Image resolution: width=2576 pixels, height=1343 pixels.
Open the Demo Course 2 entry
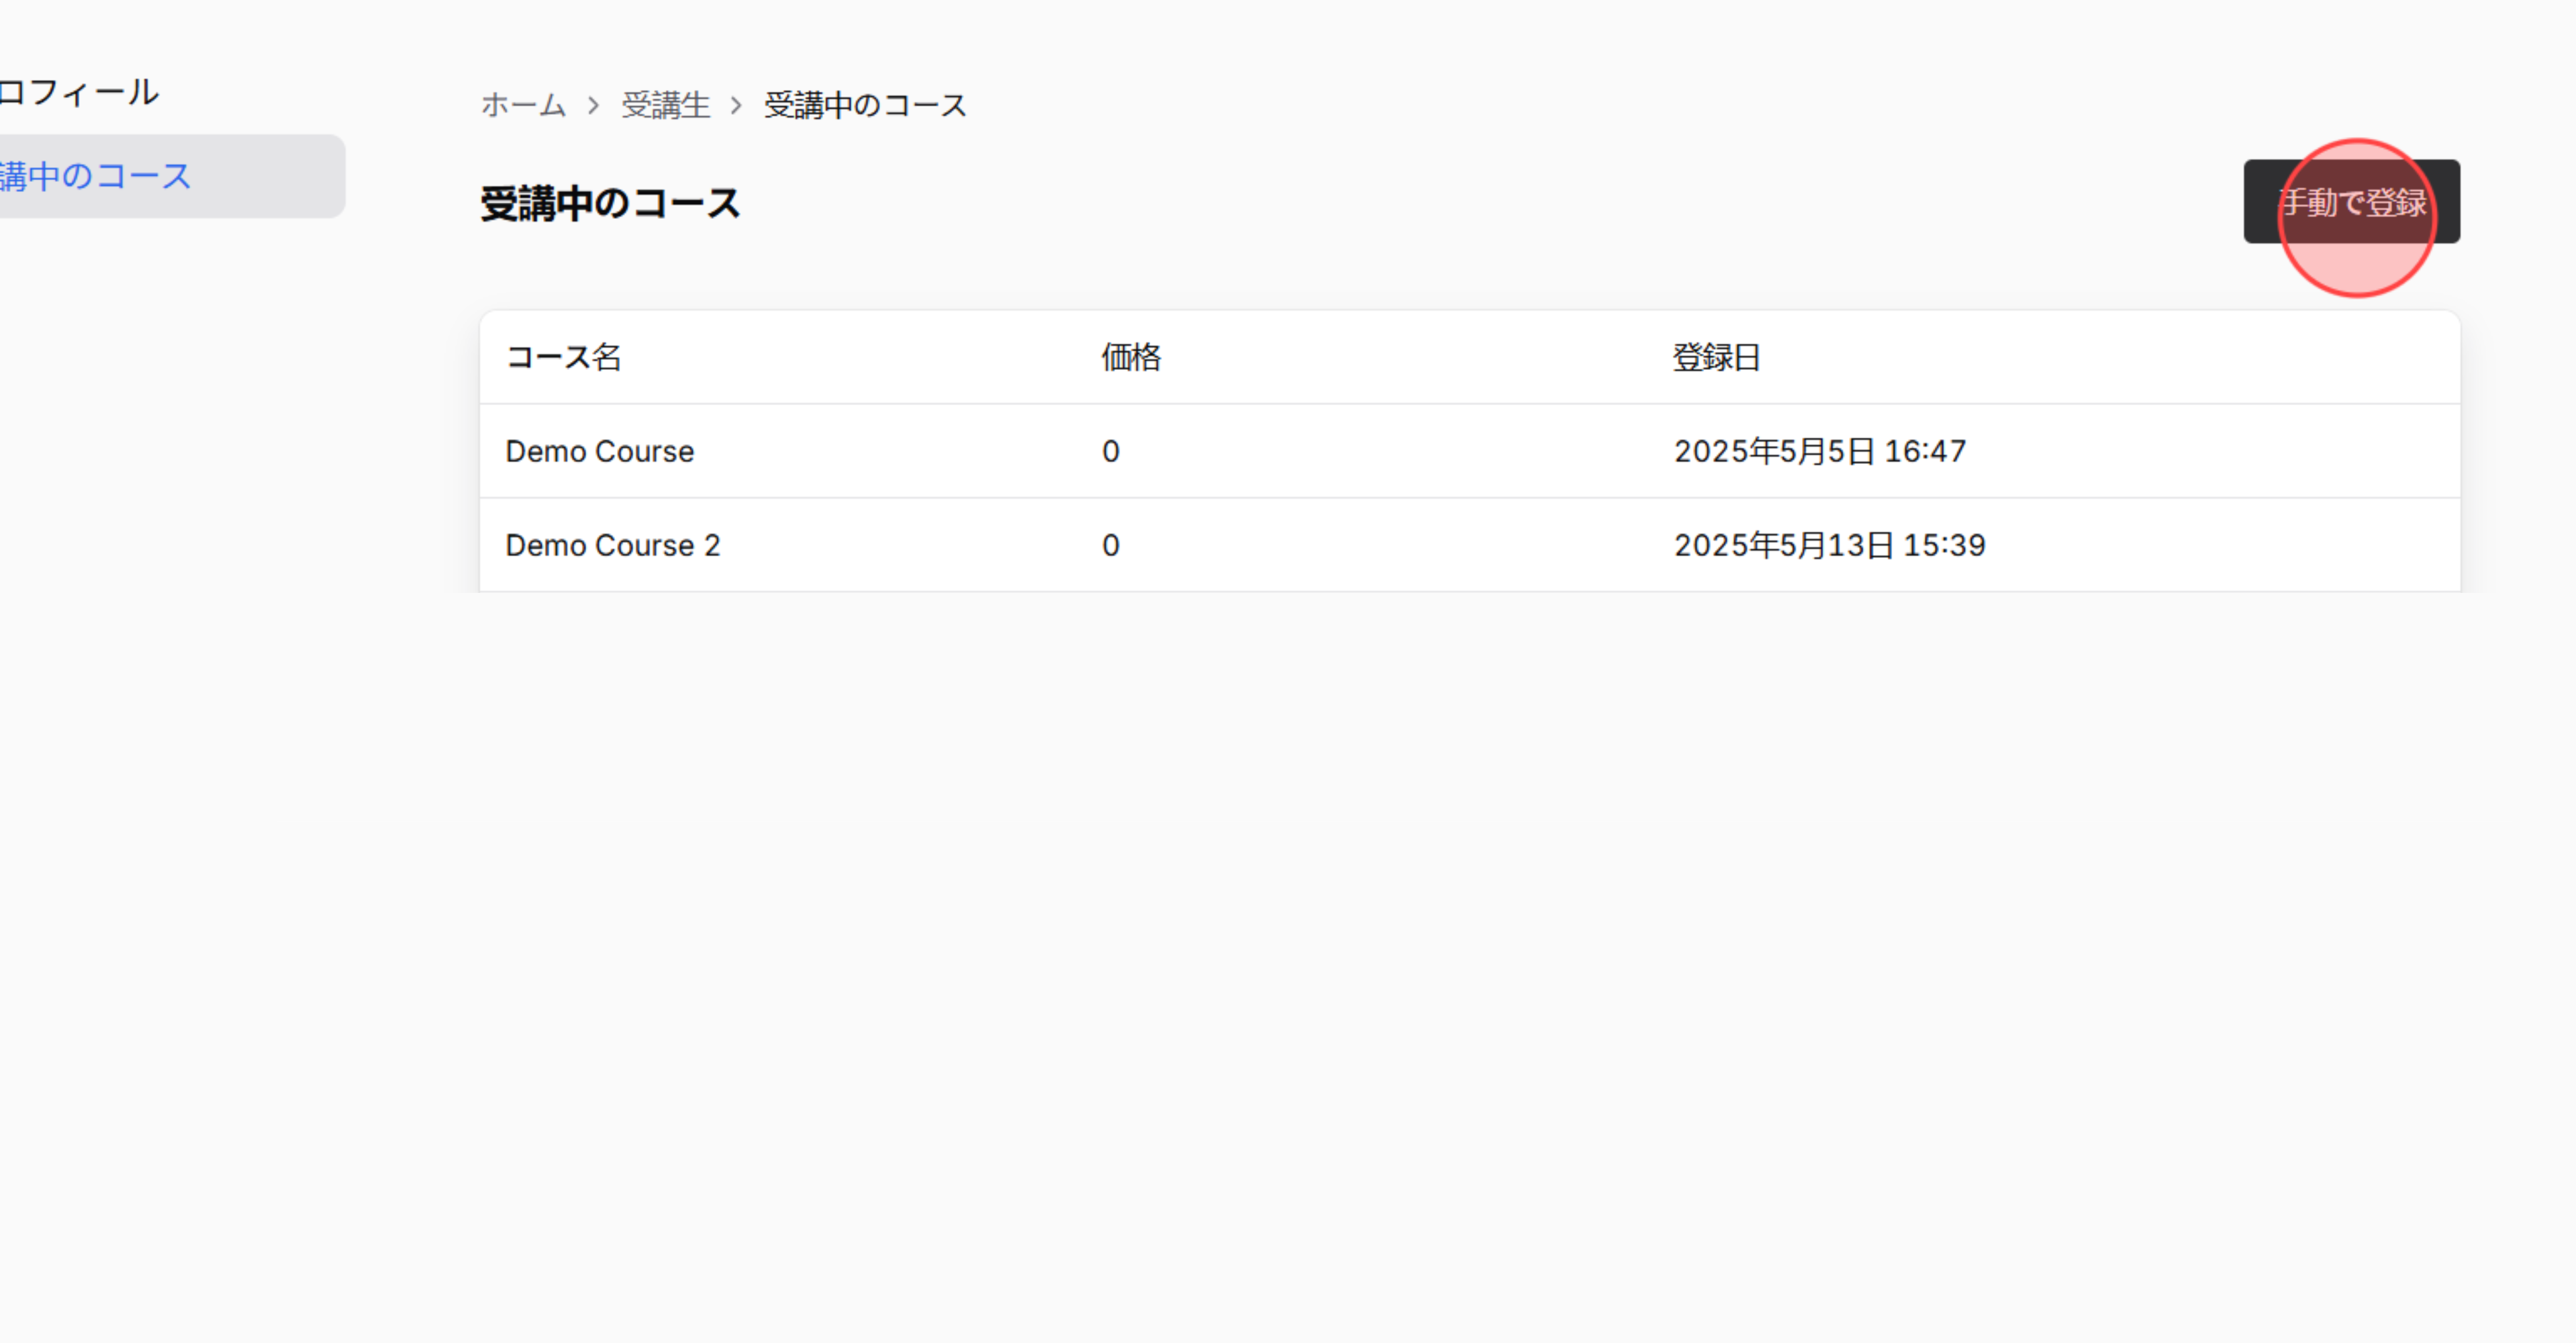(x=612, y=544)
